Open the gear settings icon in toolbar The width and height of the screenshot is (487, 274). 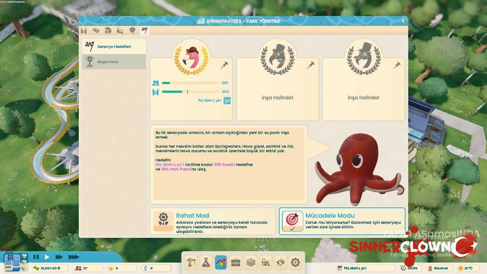[x=295, y=262]
